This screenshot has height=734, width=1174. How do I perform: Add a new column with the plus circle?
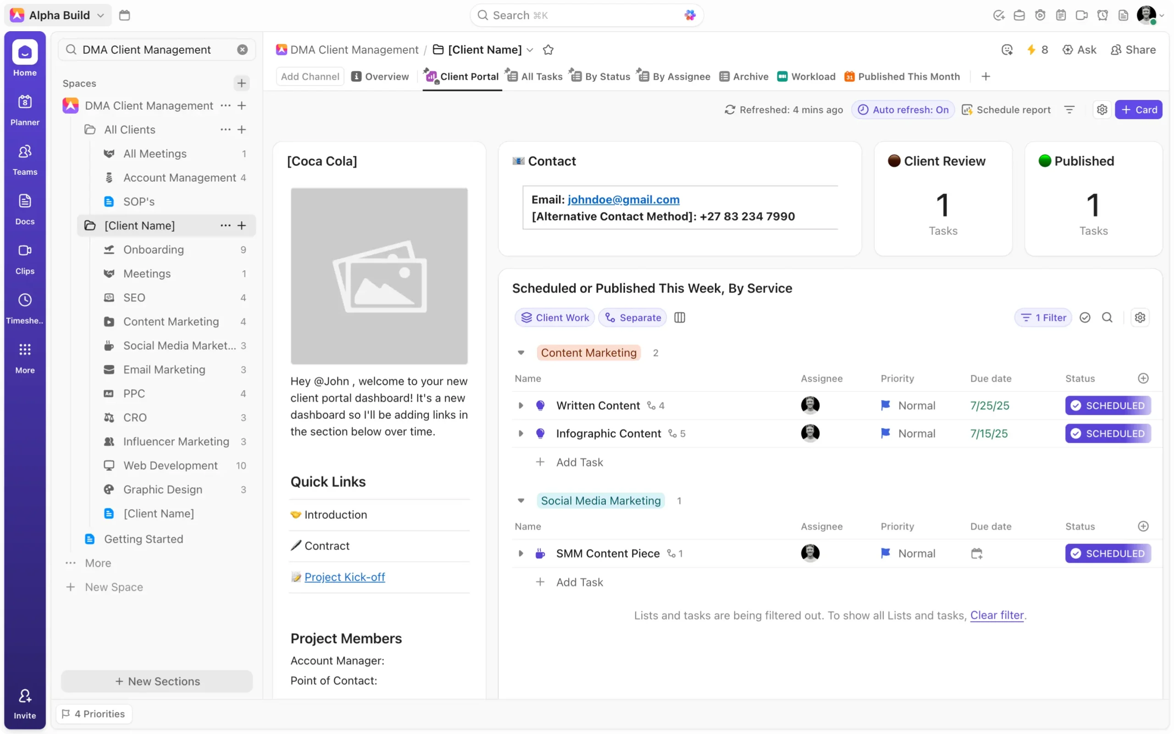pos(1143,378)
